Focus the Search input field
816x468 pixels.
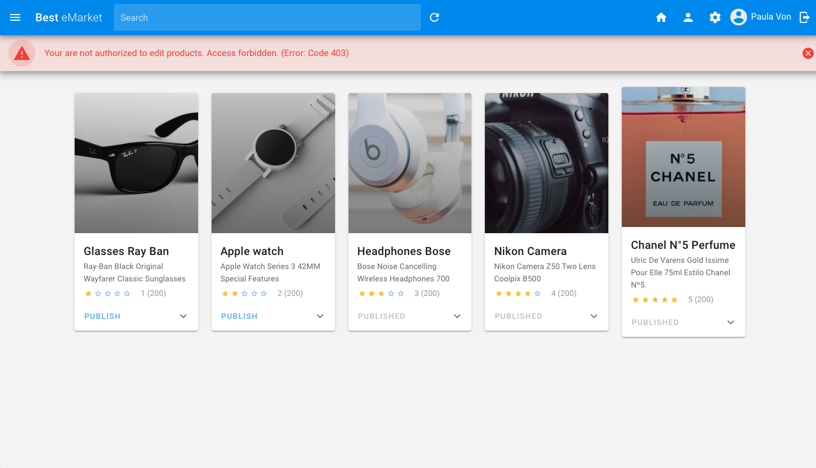tap(267, 17)
